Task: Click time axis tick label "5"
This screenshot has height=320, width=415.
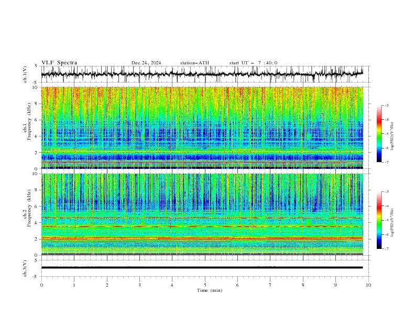Action: tap(205, 285)
